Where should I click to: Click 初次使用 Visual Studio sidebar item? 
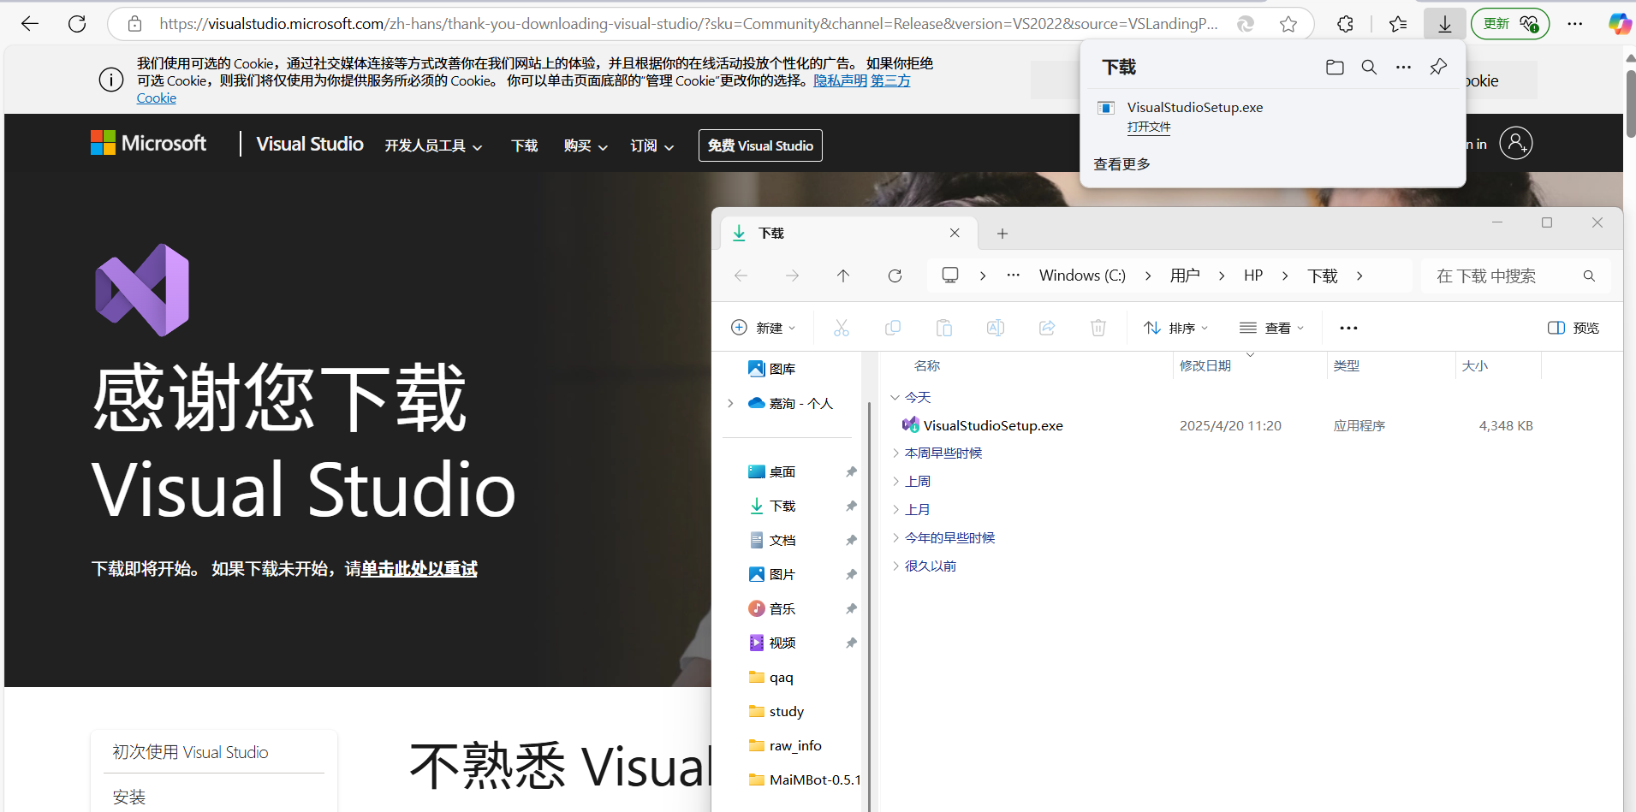190,752
